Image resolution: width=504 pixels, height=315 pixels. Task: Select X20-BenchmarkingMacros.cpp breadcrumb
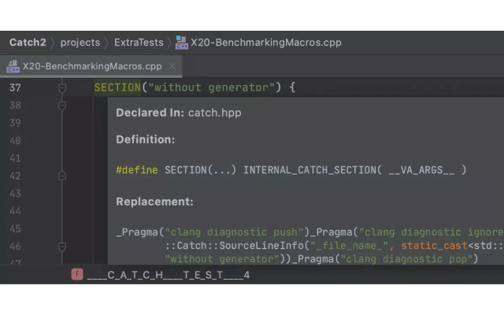[266, 43]
